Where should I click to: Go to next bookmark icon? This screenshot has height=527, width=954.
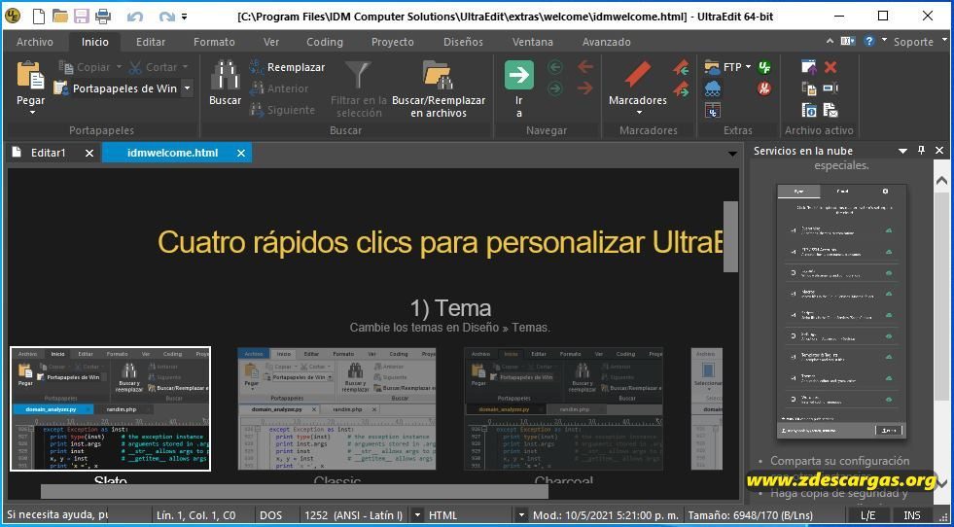coord(681,88)
